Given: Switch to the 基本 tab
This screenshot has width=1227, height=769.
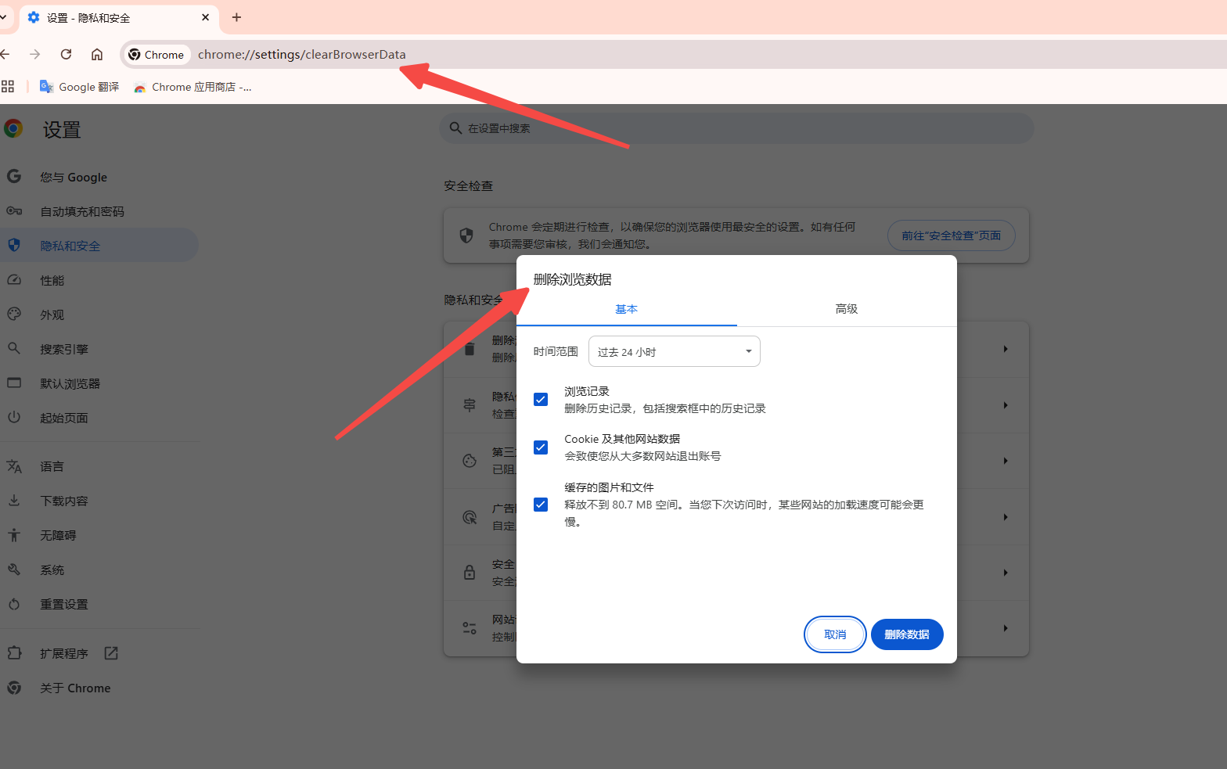Looking at the screenshot, I should tap(626, 309).
